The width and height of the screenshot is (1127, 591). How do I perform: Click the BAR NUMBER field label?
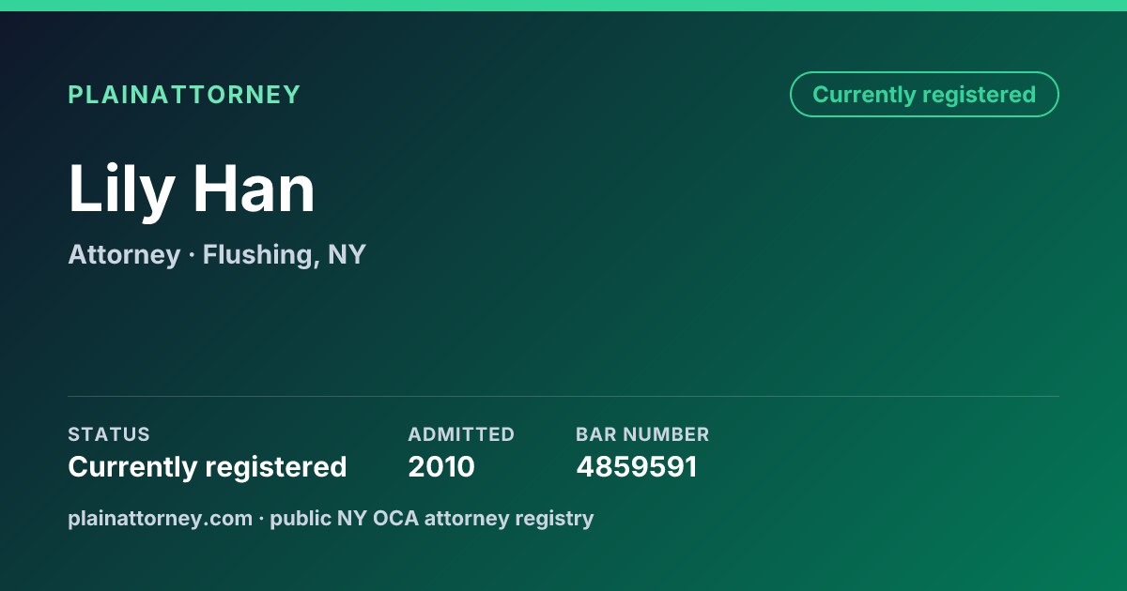(642, 434)
